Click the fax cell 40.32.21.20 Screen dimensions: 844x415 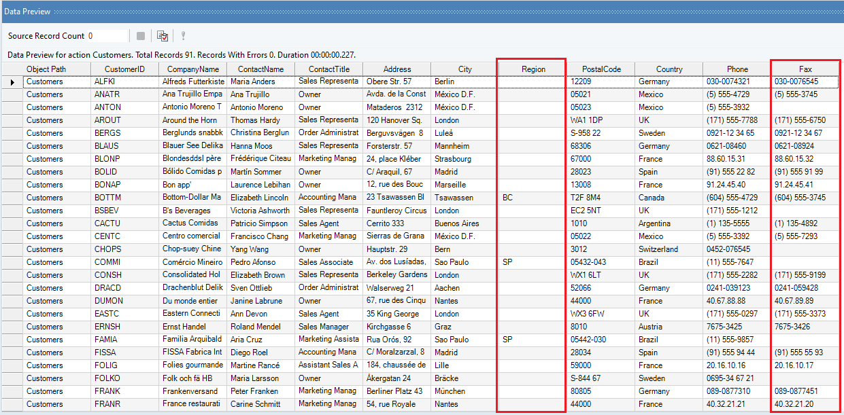[x=805, y=404]
